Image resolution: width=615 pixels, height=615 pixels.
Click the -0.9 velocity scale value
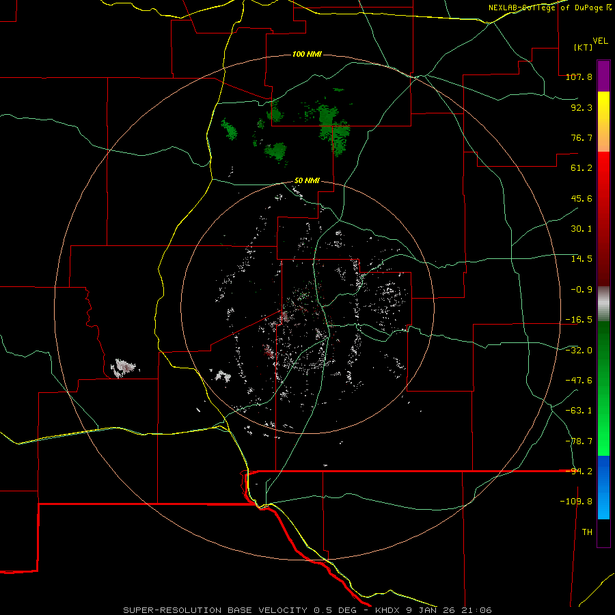[x=582, y=290]
